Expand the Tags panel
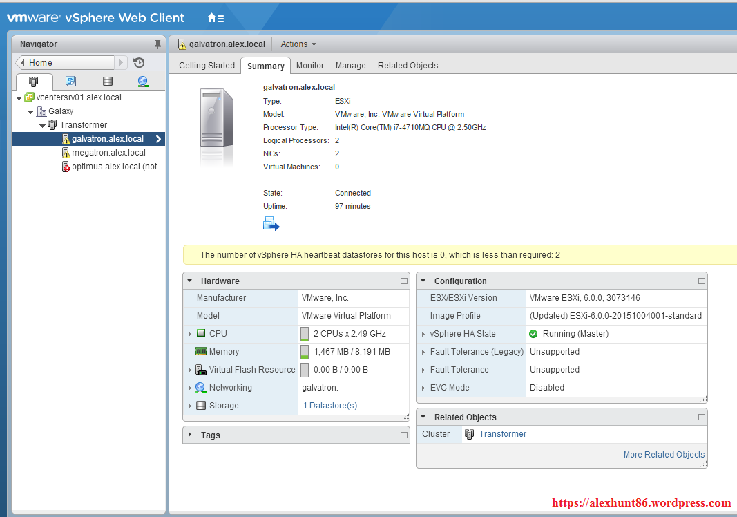 190,435
